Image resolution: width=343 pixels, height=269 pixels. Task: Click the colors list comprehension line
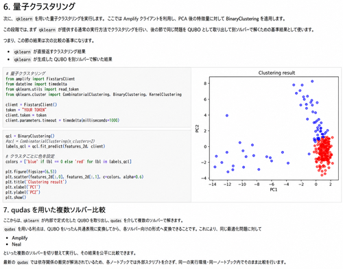(69, 161)
